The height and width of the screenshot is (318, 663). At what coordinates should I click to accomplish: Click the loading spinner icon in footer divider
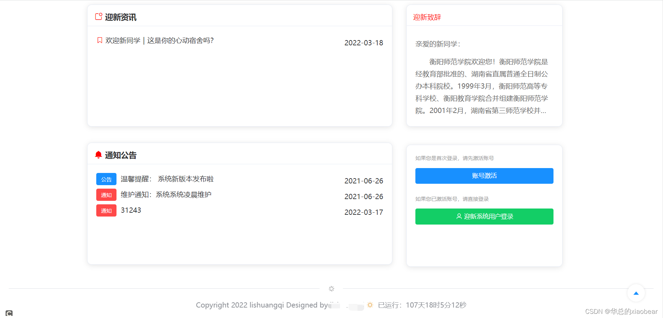331,289
